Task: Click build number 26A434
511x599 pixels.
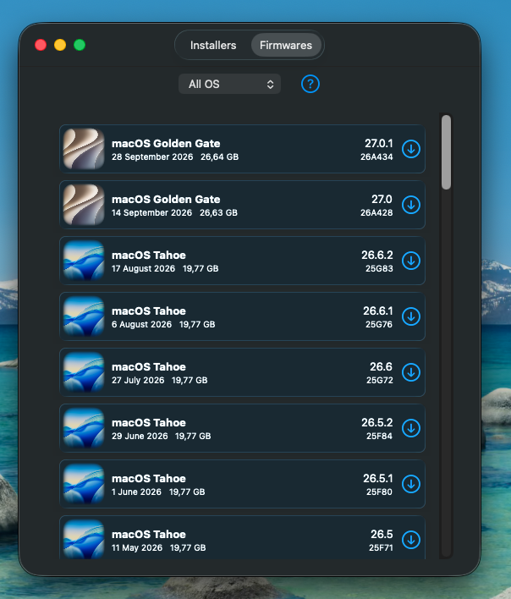Action: 376,157
